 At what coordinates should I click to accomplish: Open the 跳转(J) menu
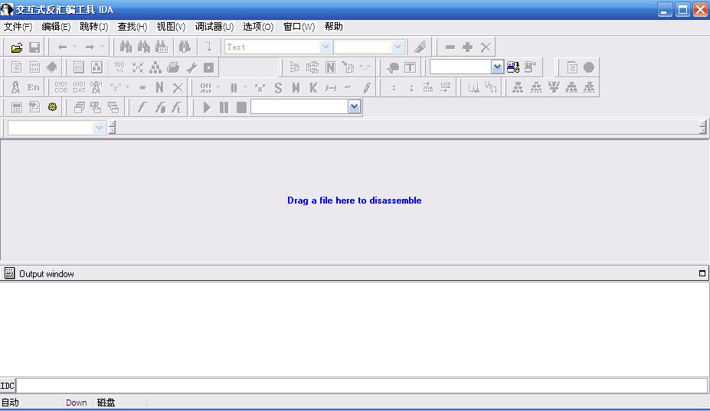click(x=93, y=27)
